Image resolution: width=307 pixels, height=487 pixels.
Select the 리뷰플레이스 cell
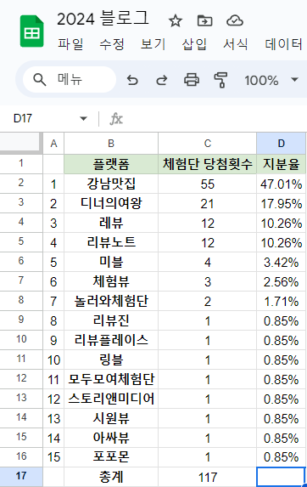click(x=111, y=340)
